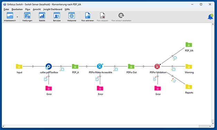Screen dimensions: 217x130
Task: Open the Datei menu
Action: (6, 9)
